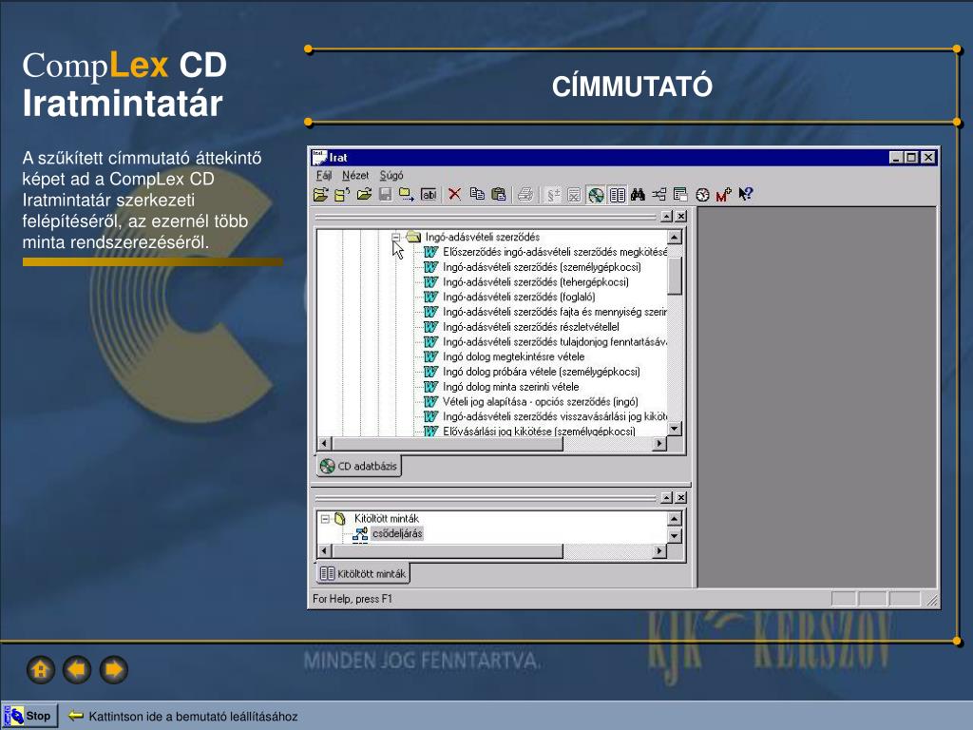Click the third open-folder icon left of Save

click(x=364, y=195)
